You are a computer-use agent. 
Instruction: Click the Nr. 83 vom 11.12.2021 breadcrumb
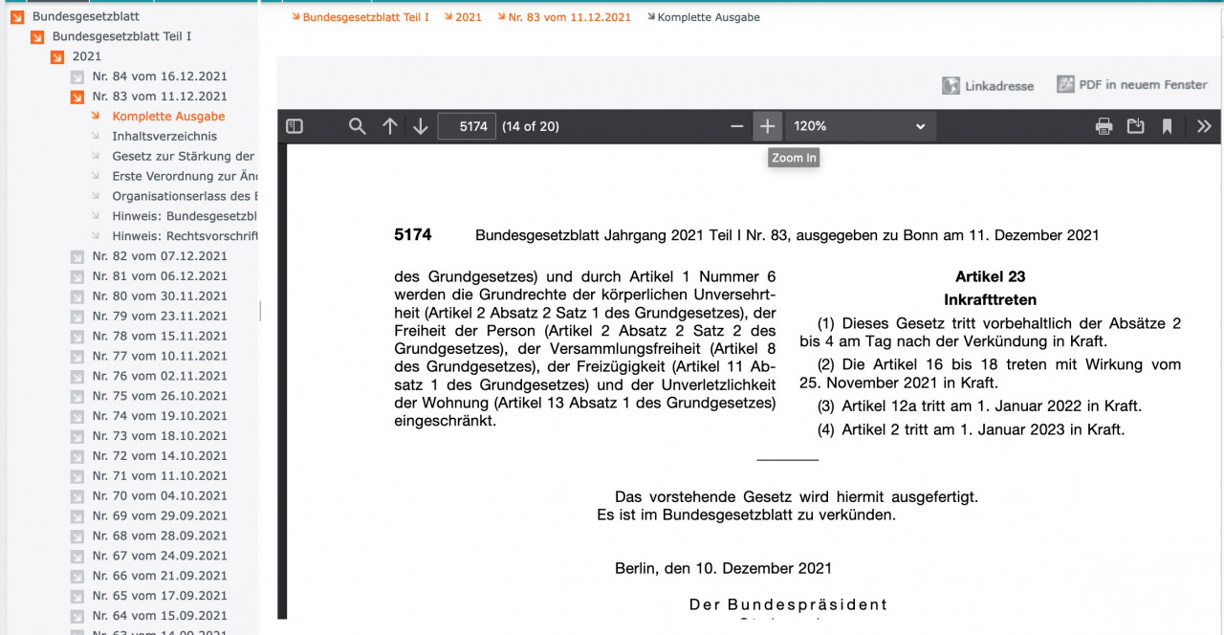[x=569, y=17]
